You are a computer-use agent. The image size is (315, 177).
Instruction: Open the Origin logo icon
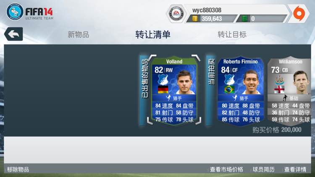[299, 13]
